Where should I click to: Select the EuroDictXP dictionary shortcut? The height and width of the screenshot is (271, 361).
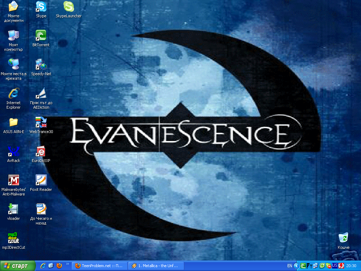click(41, 154)
